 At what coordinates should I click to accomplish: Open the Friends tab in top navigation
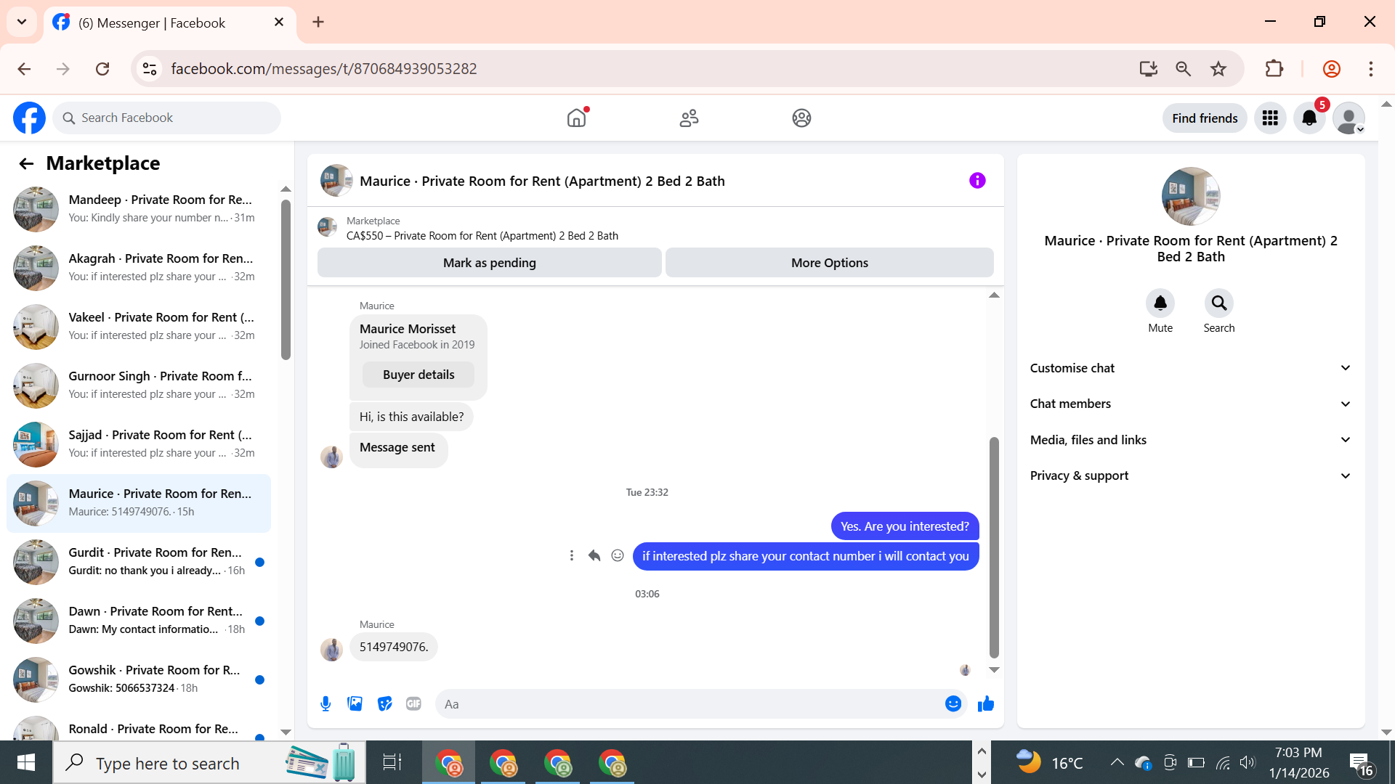pos(689,118)
